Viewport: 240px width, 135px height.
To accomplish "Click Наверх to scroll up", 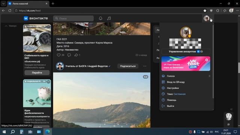I will click(11, 26).
